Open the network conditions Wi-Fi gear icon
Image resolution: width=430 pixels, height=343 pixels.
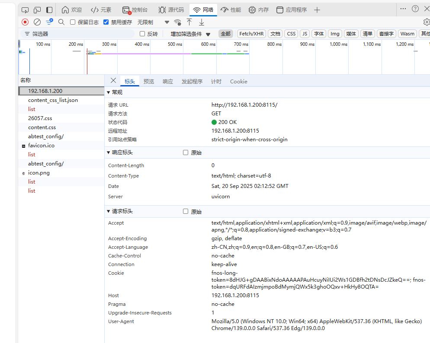(x=177, y=22)
